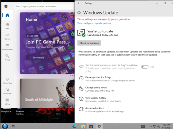Open the taskbar clock and date
The width and height of the screenshot is (173, 129).
166,126
